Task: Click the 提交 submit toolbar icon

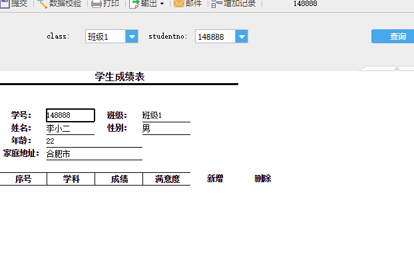Action: (x=5, y=4)
